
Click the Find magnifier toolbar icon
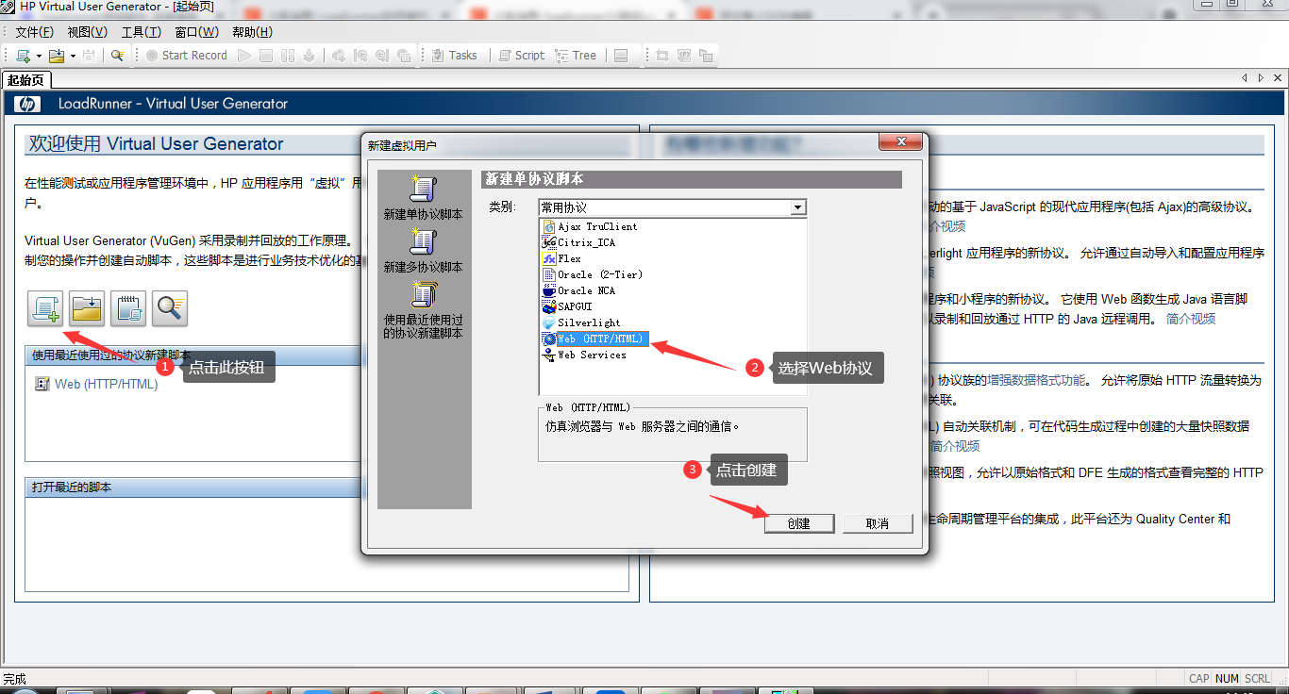117,56
